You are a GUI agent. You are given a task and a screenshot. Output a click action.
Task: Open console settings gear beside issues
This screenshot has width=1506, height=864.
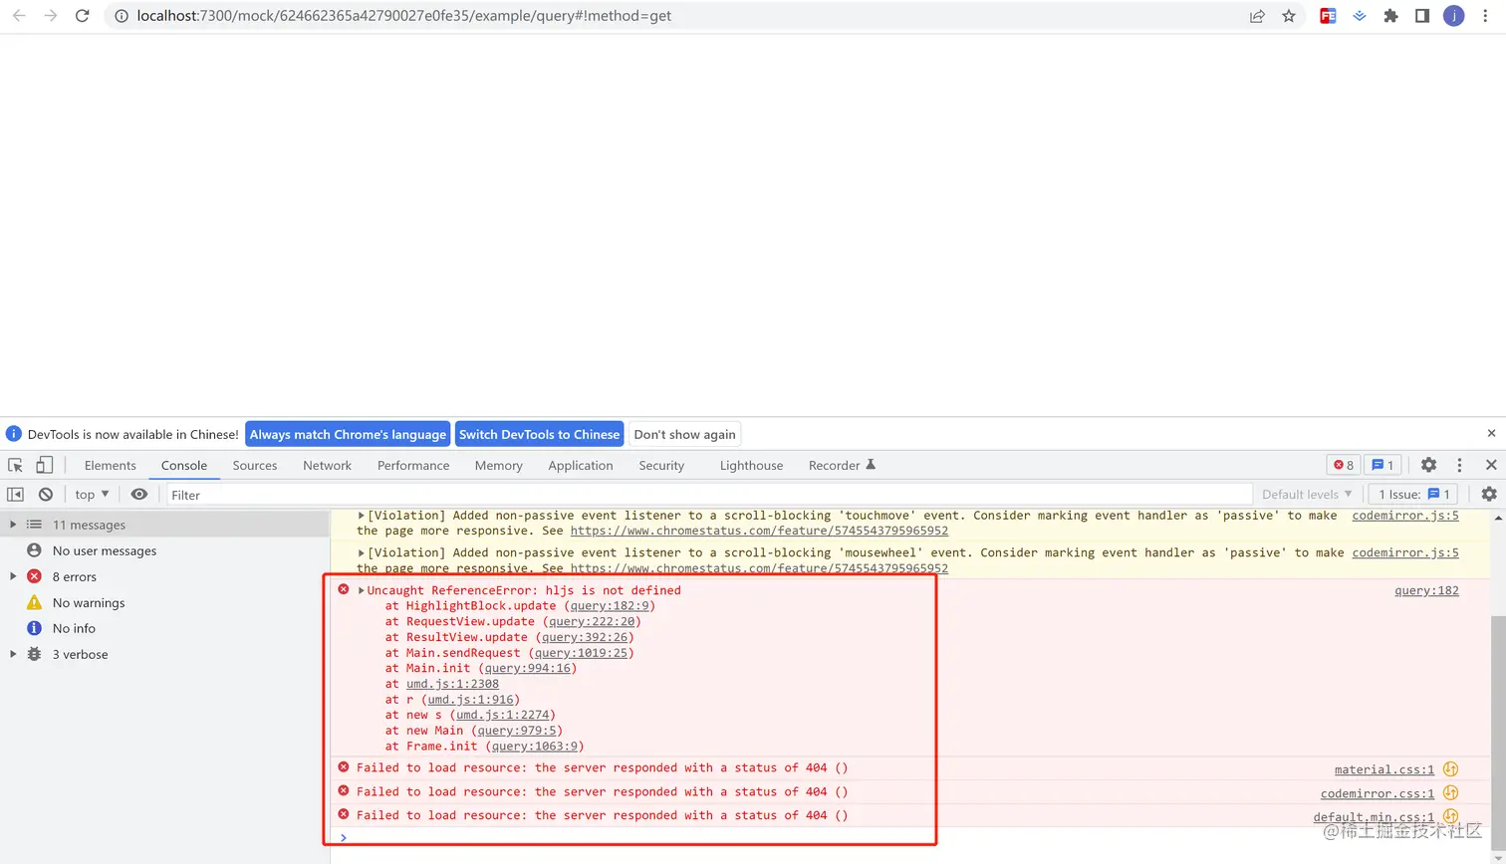[1489, 494]
